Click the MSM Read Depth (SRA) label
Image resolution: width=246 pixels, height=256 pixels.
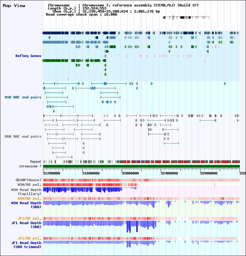pyautogui.click(x=26, y=205)
